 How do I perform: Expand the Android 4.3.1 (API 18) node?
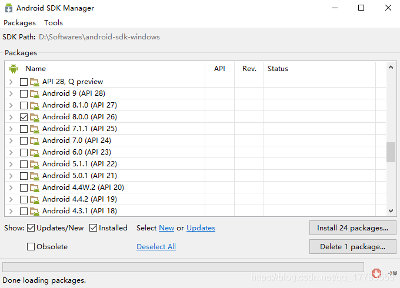click(11, 211)
